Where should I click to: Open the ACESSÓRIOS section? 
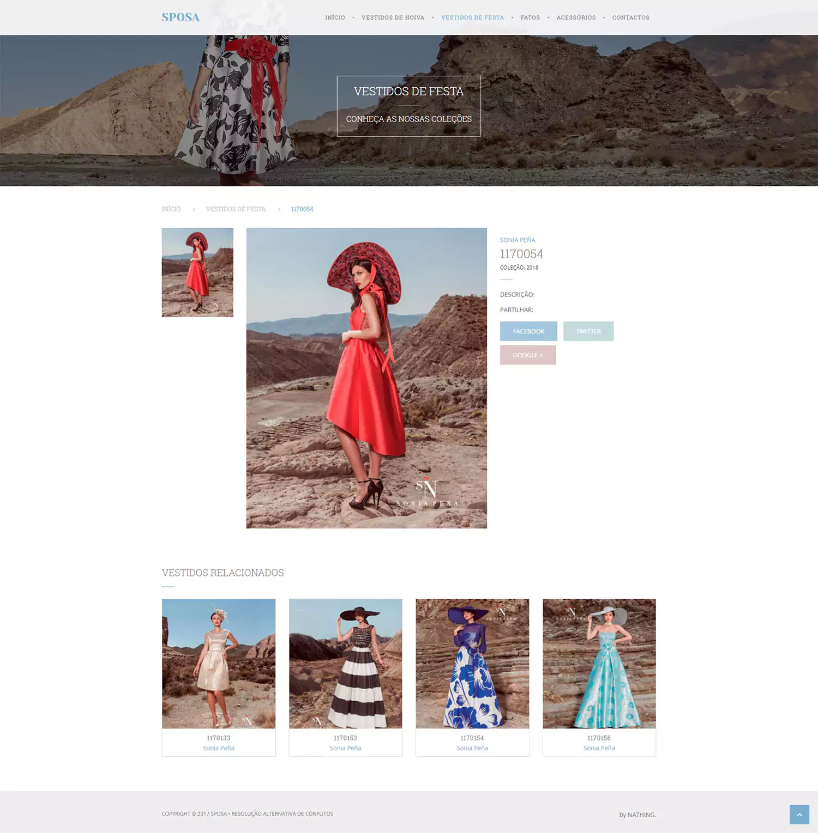pos(575,17)
